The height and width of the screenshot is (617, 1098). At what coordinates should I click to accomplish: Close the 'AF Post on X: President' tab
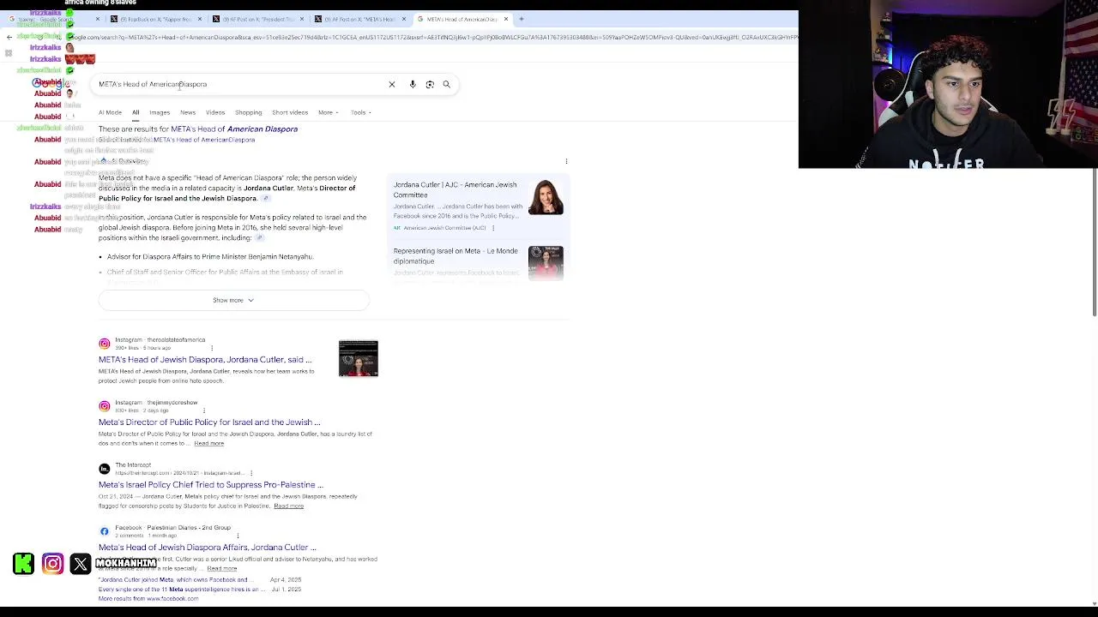[302, 19]
